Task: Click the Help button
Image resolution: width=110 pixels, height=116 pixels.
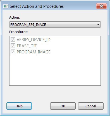Action: tap(19, 106)
